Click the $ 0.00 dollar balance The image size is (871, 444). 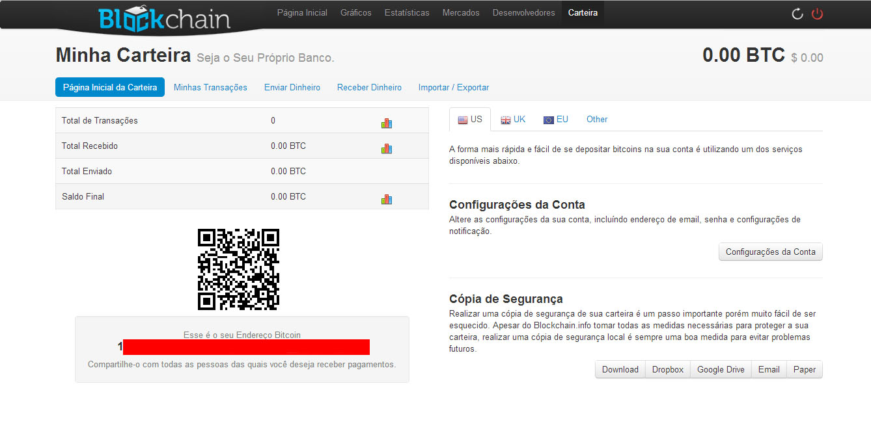tap(807, 58)
